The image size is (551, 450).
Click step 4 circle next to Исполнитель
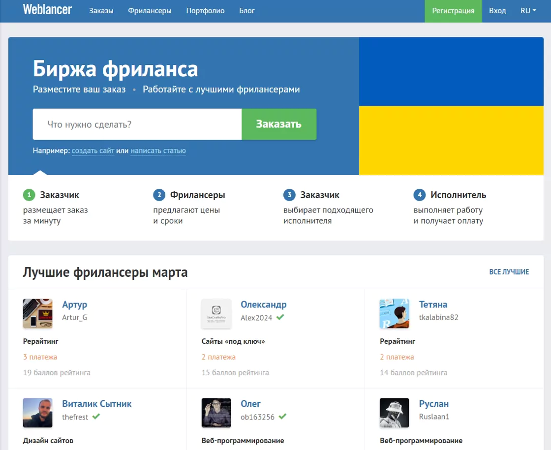point(419,195)
